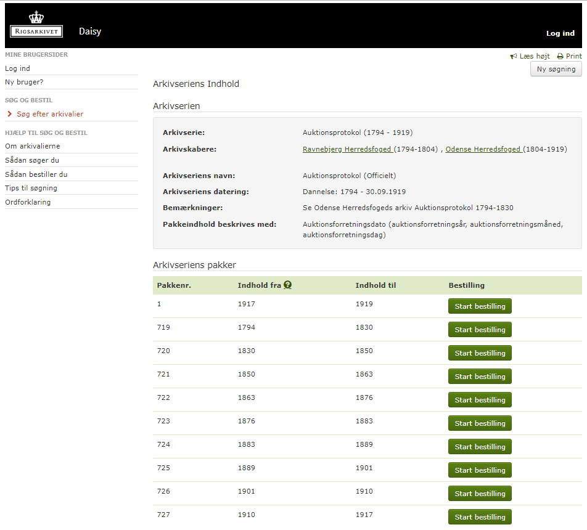
Task: Start bestilling for package 1
Action: coord(480,306)
